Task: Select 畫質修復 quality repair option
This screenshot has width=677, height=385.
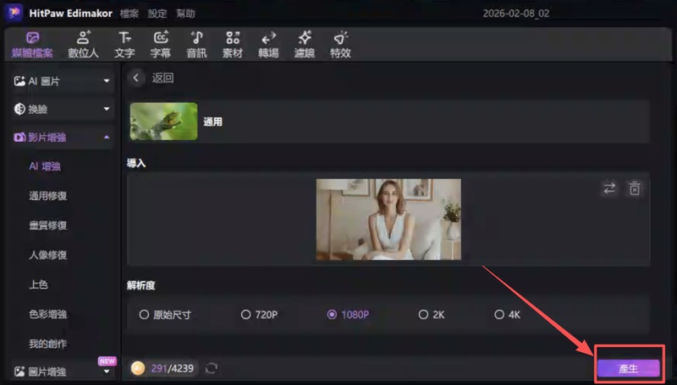Action: tap(48, 225)
